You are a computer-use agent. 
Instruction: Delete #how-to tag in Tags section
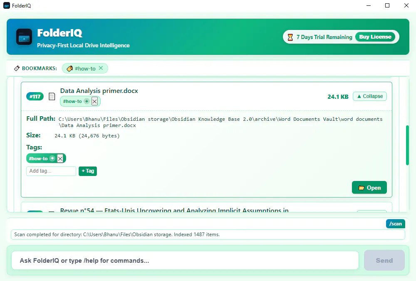(x=60, y=159)
